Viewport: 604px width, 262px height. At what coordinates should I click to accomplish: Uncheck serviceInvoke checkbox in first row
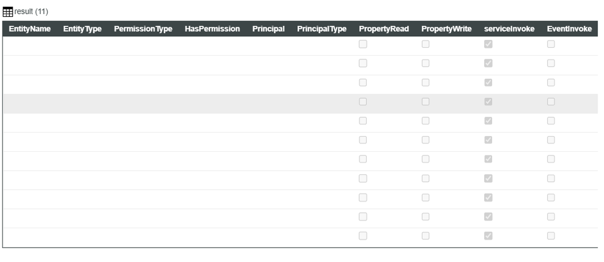click(x=488, y=44)
